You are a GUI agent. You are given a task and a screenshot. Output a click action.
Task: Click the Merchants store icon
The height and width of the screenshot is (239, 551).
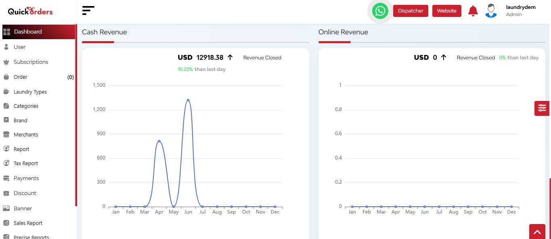pos(6,134)
